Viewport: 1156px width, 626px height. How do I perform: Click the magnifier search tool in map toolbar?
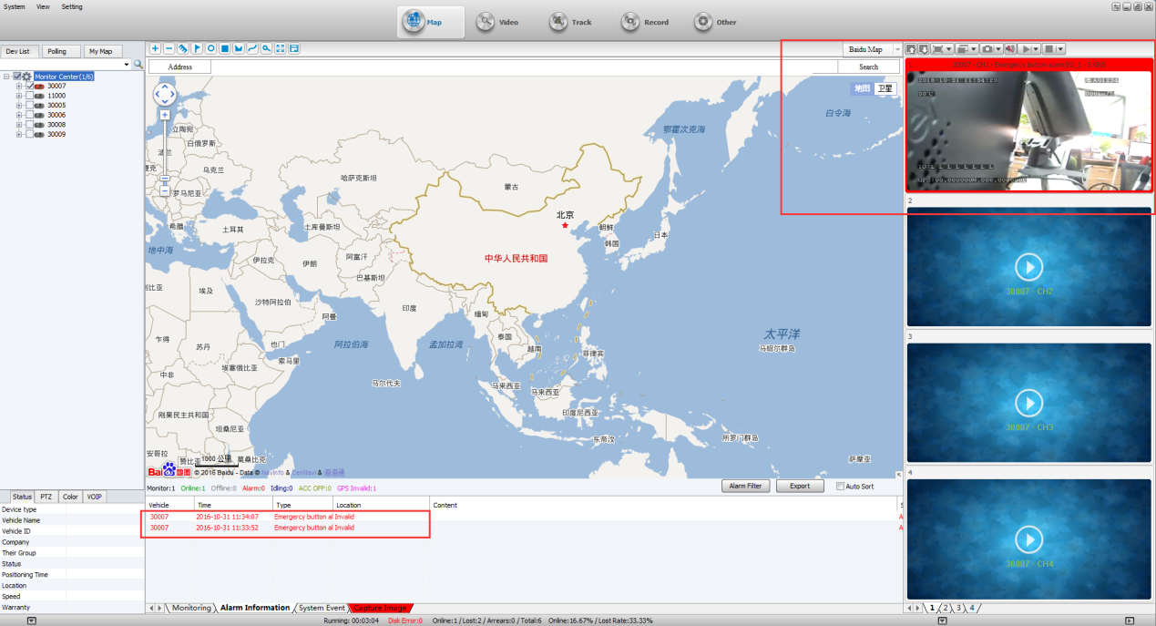(267, 48)
